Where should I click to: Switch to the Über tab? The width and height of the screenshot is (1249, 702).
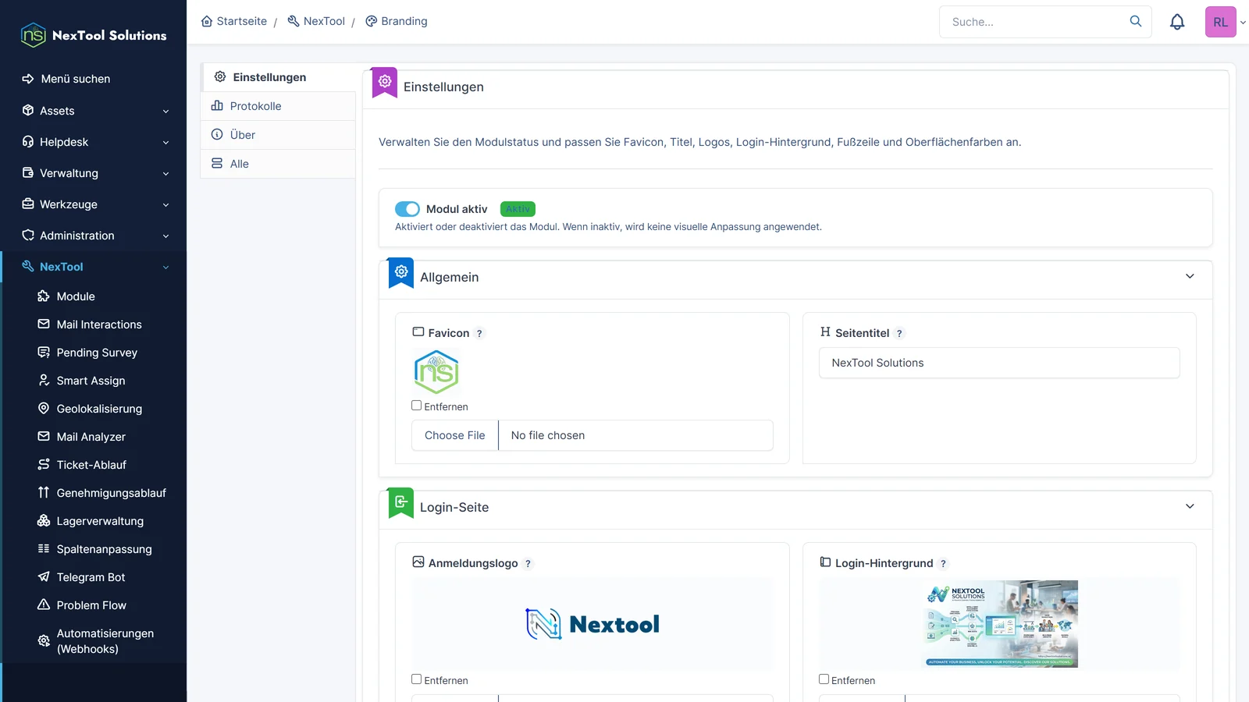278,135
